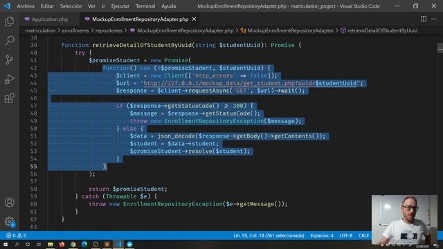
Task: Click 'json_decode' on line 51
Action: [x=177, y=136]
